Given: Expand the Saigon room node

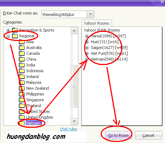Looking at the screenshot, I should tap(87, 48).
